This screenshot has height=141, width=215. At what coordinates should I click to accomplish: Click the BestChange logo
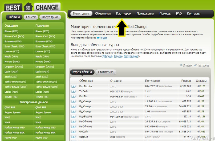point(32,7)
